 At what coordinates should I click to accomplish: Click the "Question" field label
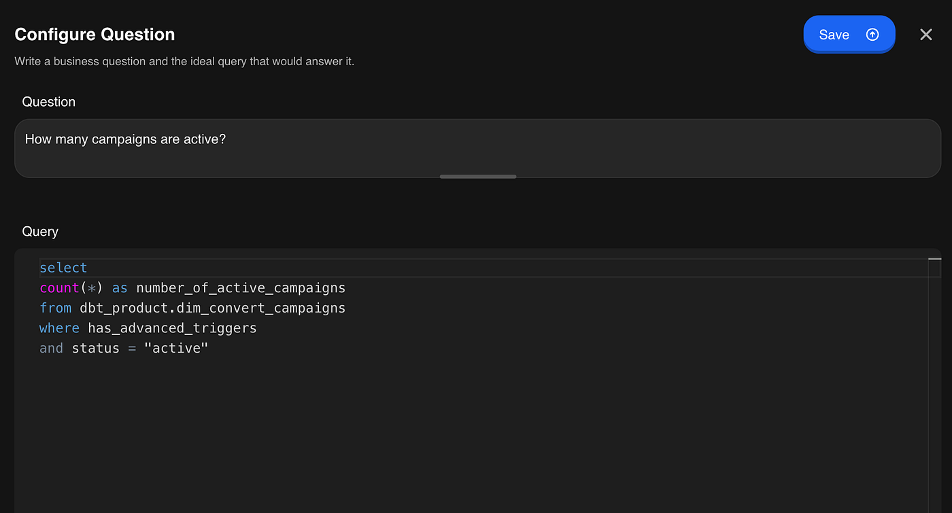49,102
